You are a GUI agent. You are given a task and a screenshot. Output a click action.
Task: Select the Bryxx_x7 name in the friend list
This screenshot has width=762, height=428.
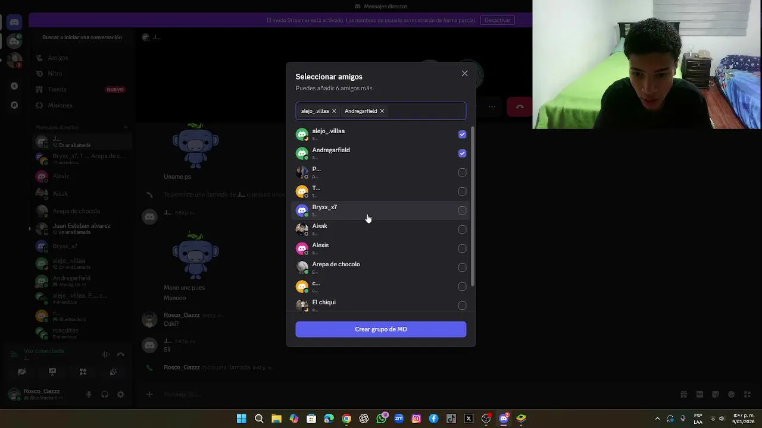324,207
